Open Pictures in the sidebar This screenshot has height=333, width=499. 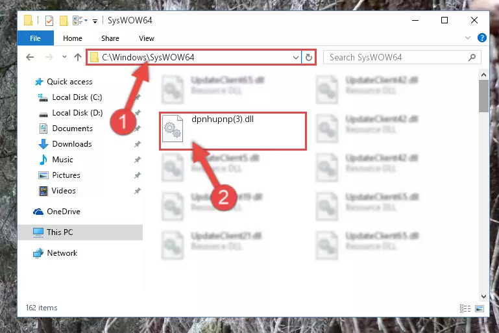pyautogui.click(x=66, y=175)
